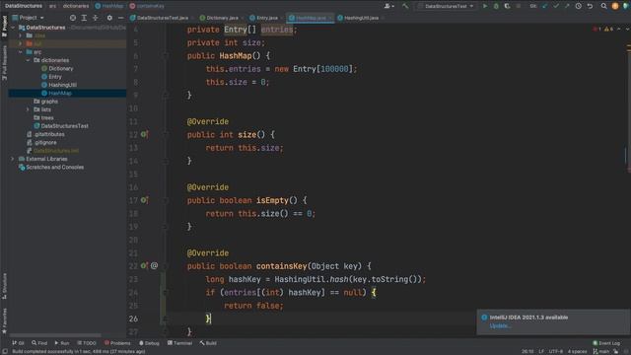Click override gutter icon beside size() method
The width and height of the screenshot is (631, 355).
pos(144,134)
